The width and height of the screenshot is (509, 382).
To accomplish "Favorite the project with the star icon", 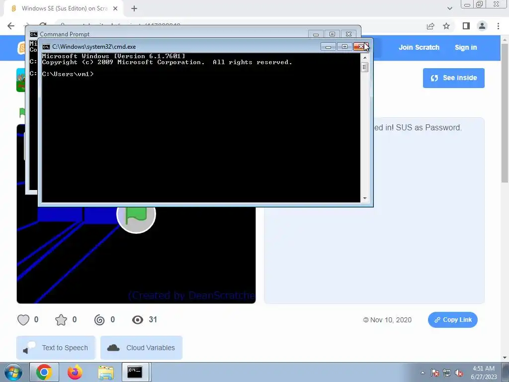I will tap(61, 320).
